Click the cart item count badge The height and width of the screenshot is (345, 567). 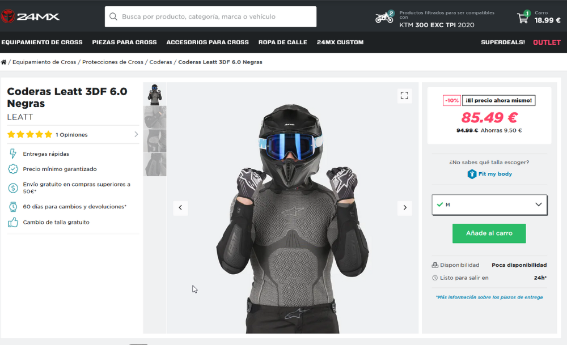click(527, 14)
